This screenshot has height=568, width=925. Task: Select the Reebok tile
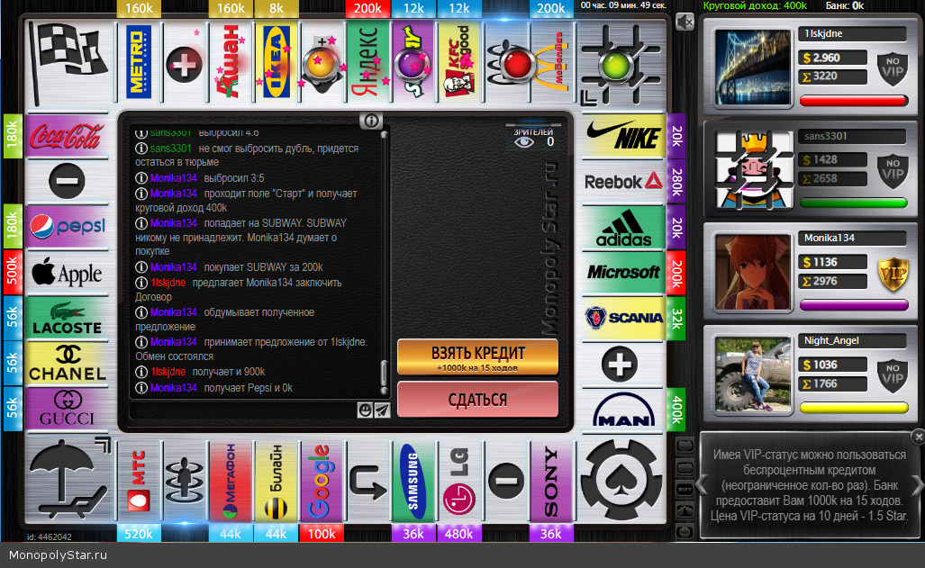[623, 182]
